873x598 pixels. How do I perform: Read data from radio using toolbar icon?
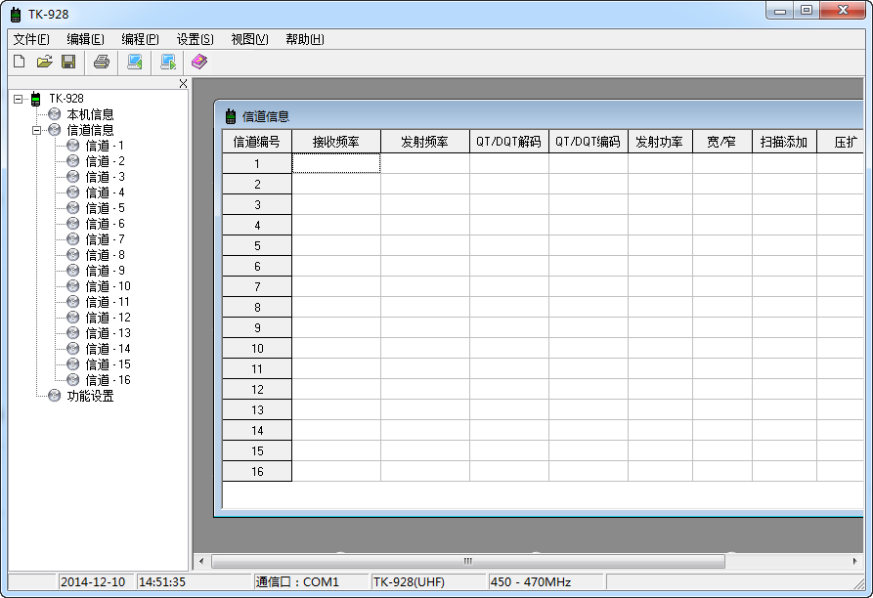coord(135,62)
